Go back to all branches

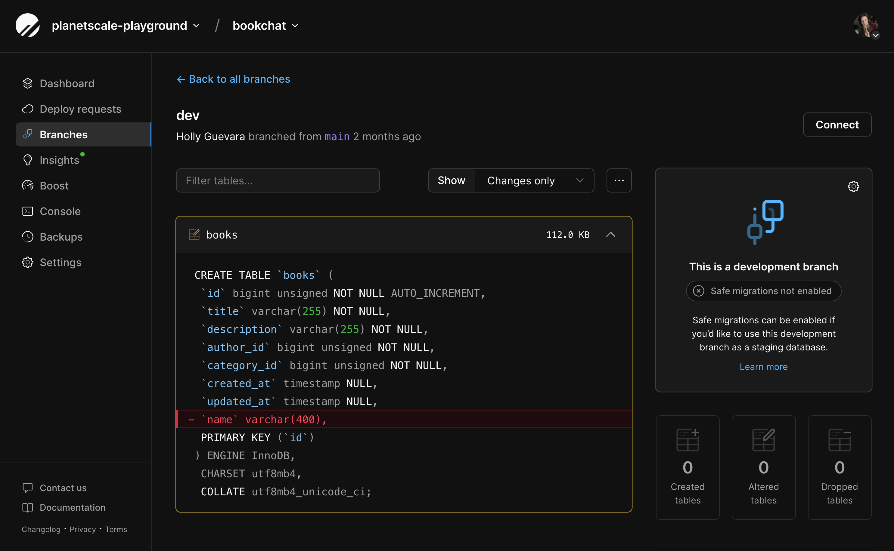(x=233, y=79)
